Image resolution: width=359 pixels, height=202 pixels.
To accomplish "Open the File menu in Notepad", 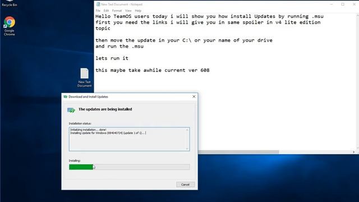I will 98,11.
